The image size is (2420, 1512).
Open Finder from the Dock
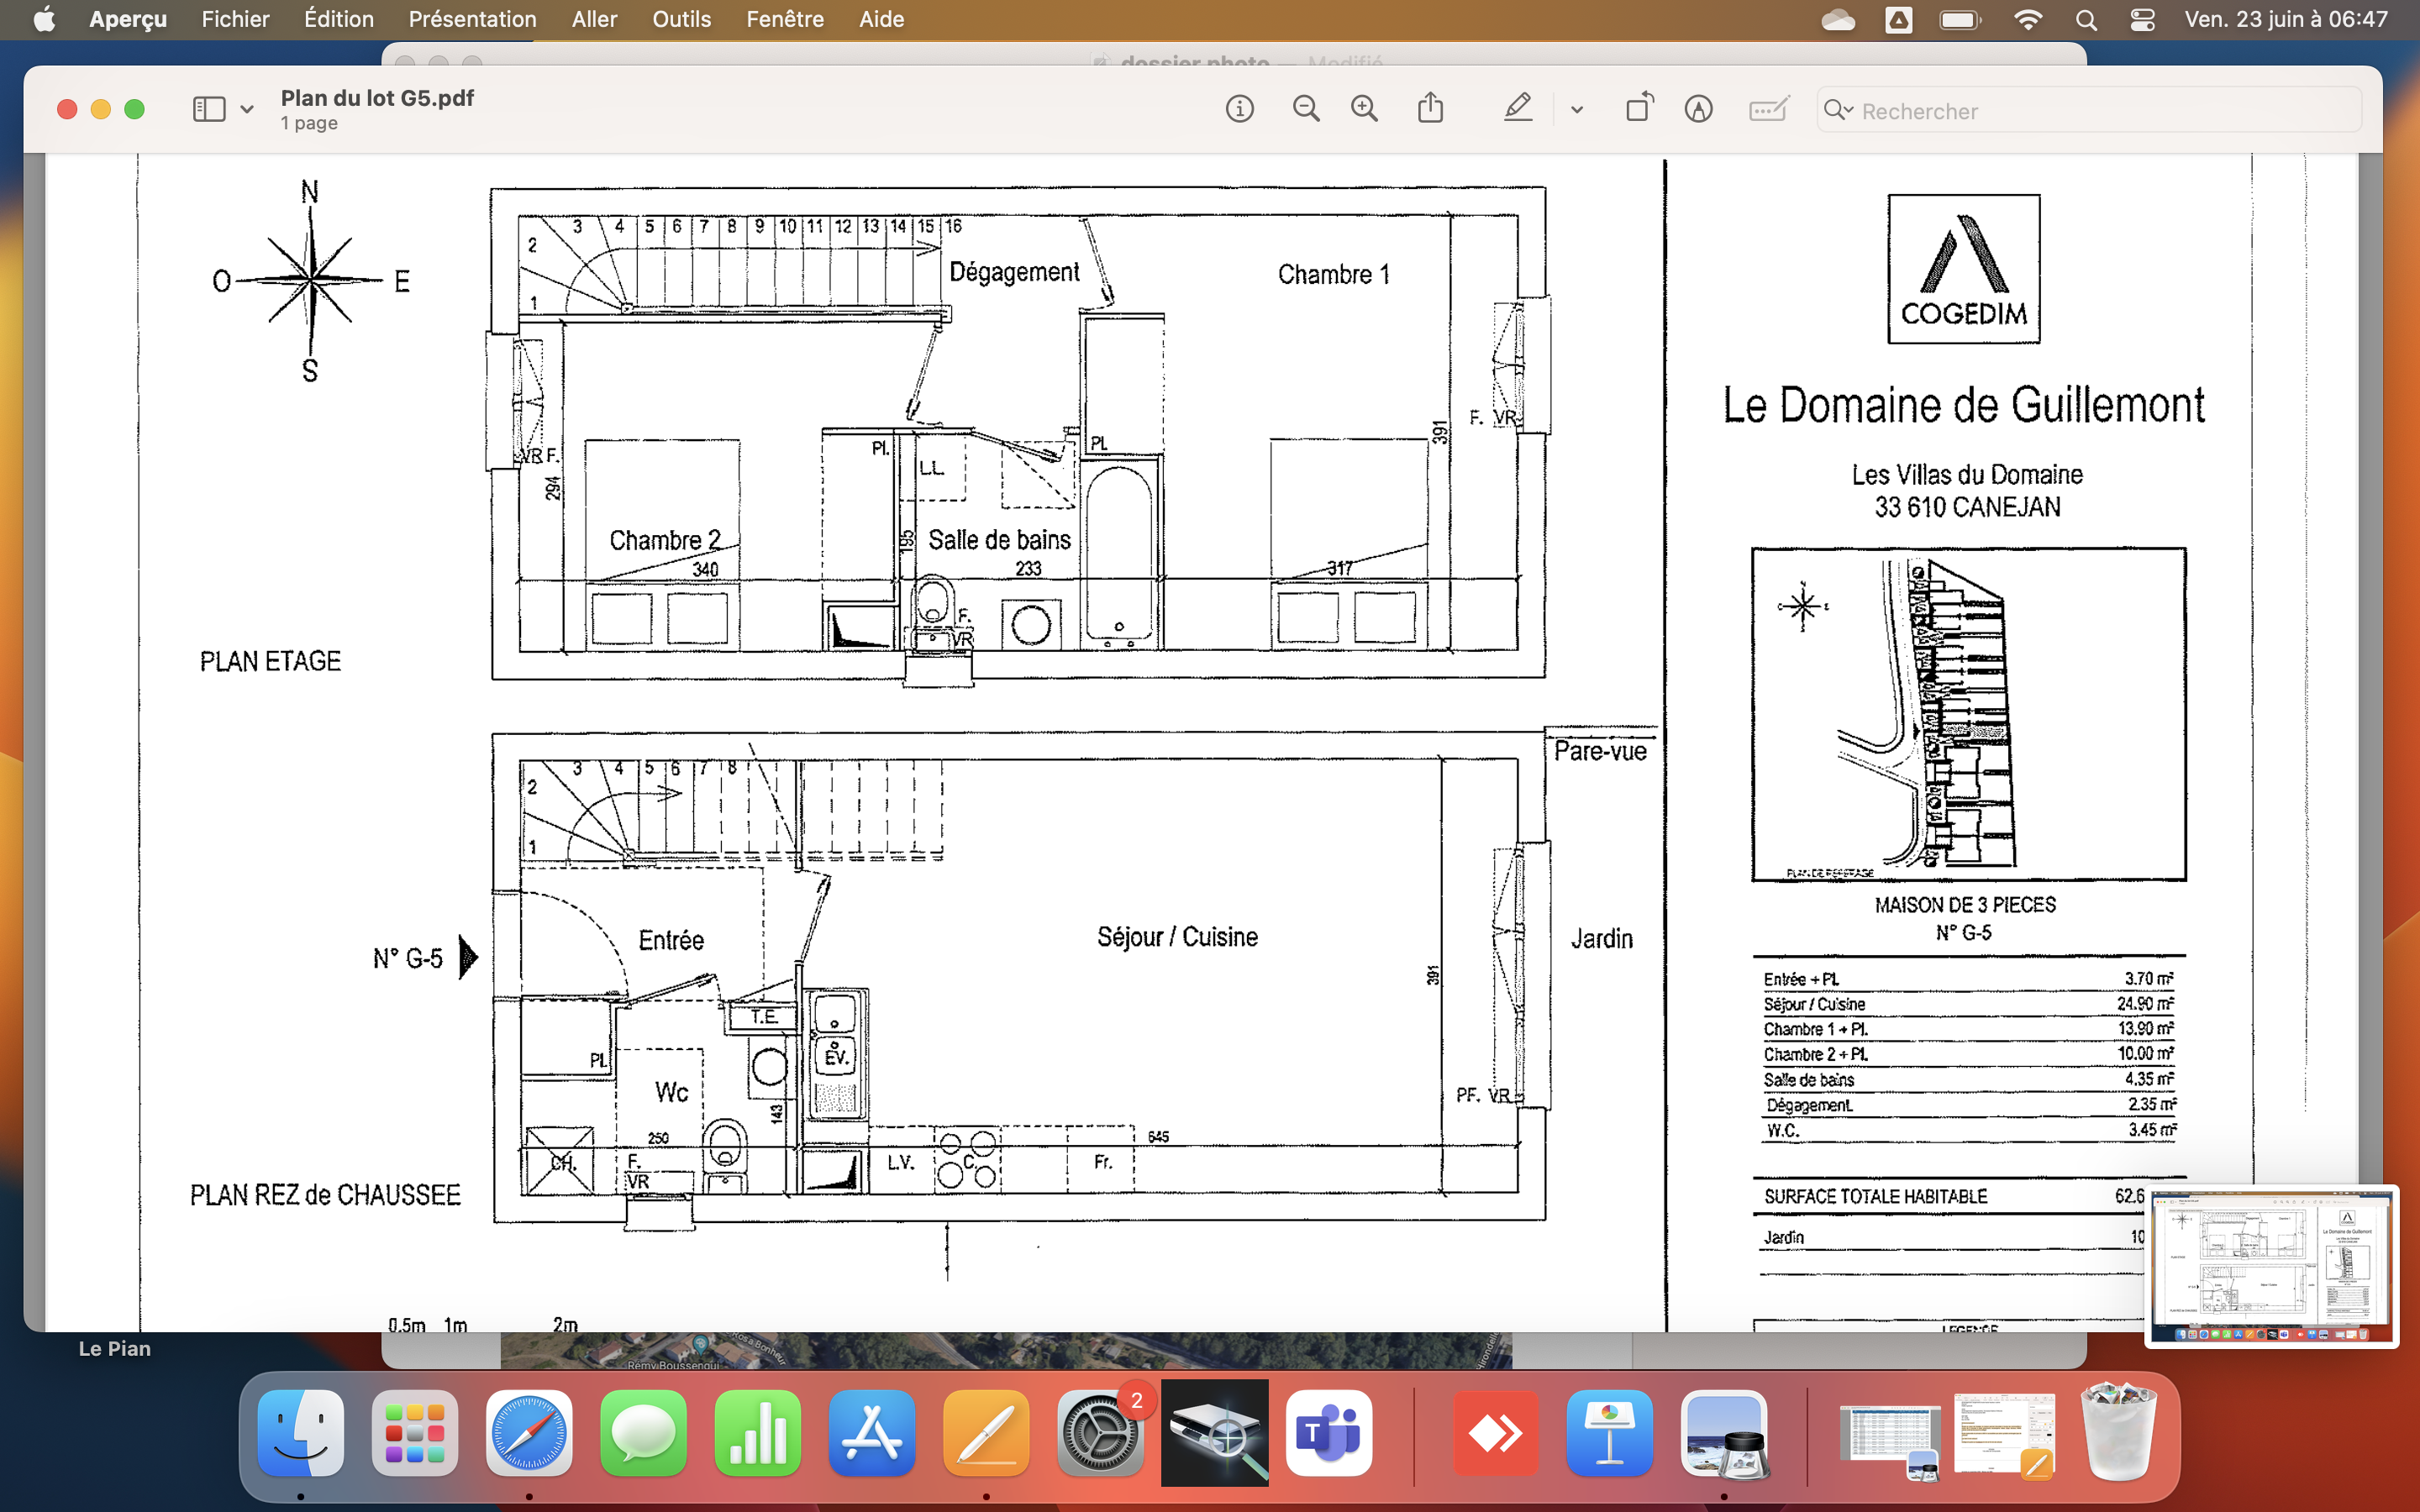coord(301,1433)
